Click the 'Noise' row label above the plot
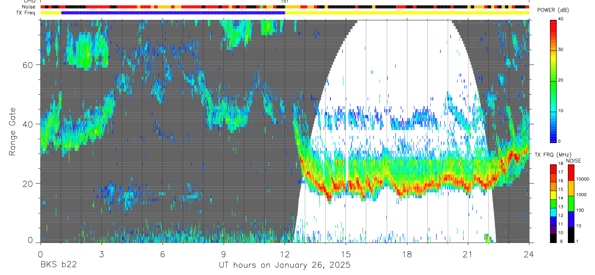The image size is (595, 275). [x=29, y=7]
